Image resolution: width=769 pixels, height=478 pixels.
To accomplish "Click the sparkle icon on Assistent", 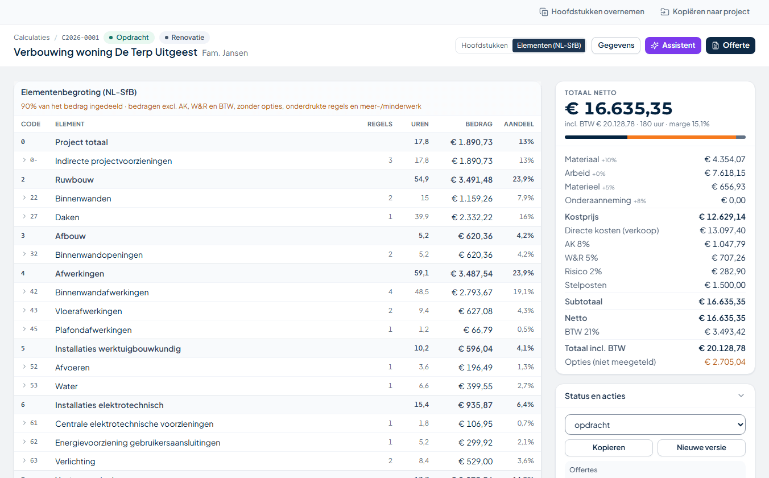I will pyautogui.click(x=655, y=46).
